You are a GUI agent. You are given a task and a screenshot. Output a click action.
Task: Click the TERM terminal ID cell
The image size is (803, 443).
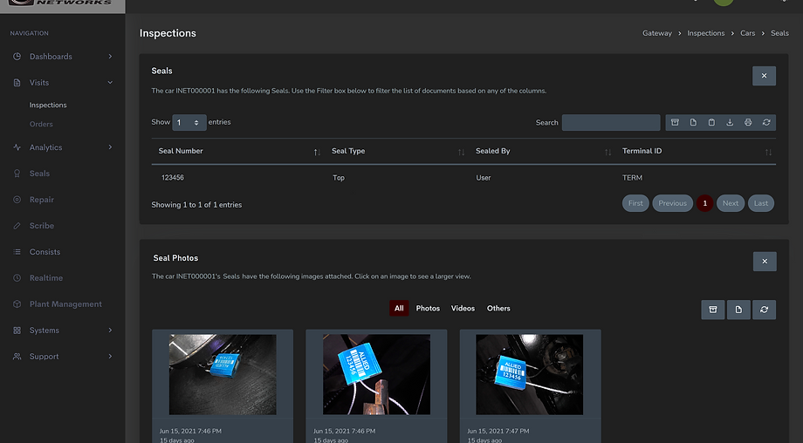click(632, 178)
